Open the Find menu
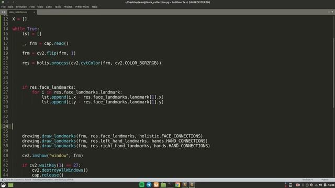Viewport: 335px width, 188px height. coord(32,7)
